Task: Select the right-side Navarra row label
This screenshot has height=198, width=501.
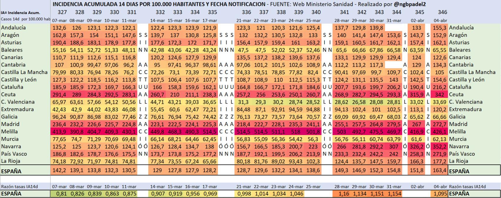Action: click(x=459, y=146)
